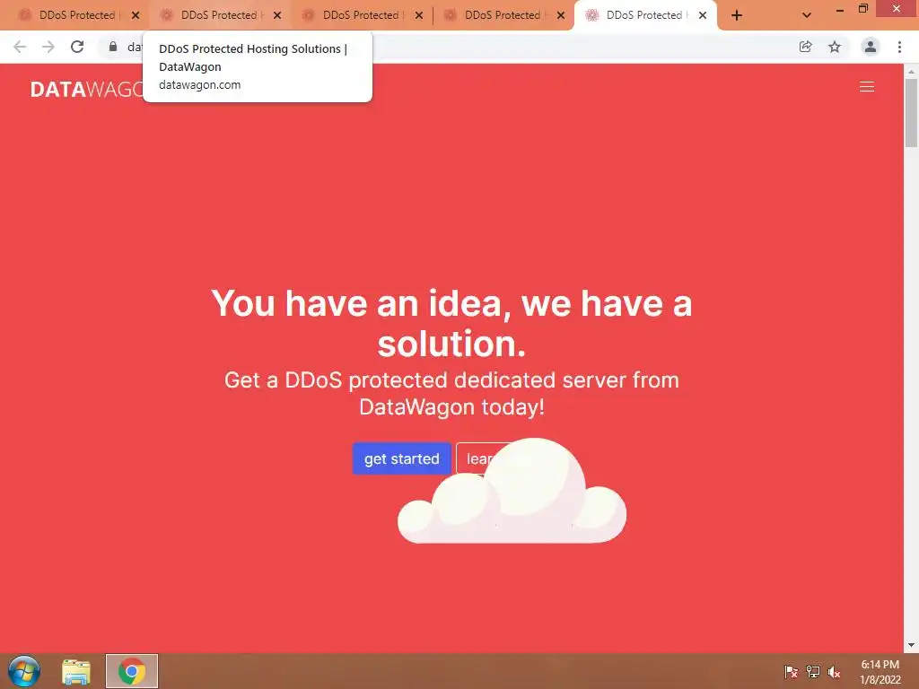The image size is (919, 689).
Task: Reload the current page
Action: click(77, 47)
